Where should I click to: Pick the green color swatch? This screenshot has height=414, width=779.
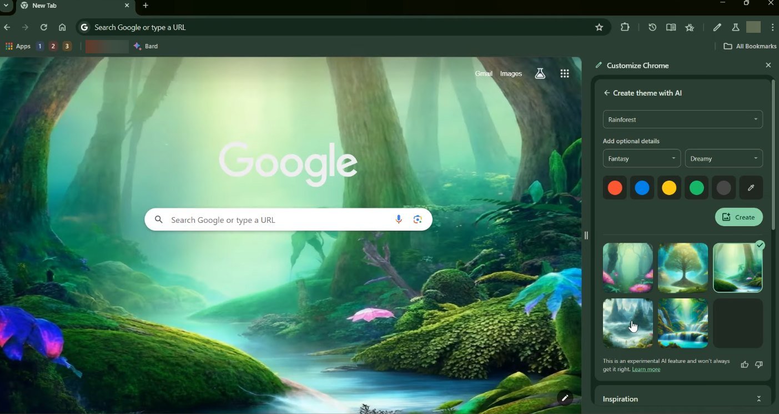coord(696,188)
